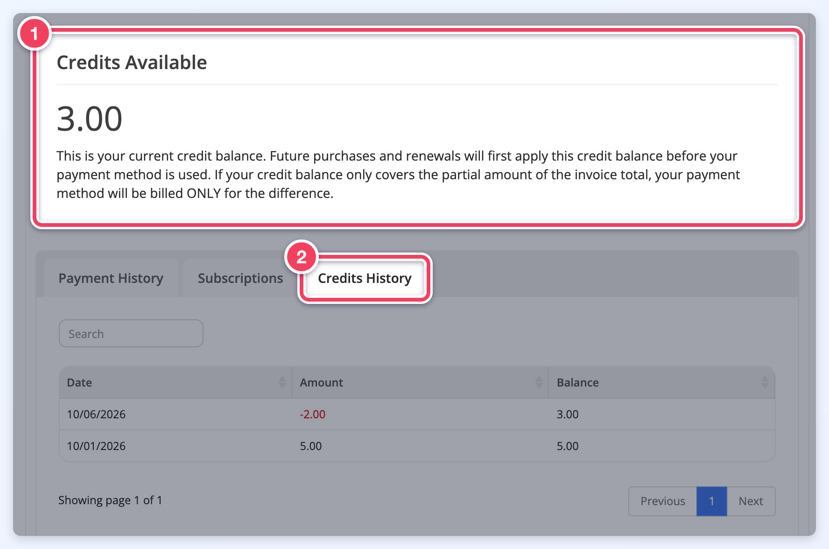Click the 'Showing page 1 of 1' text
Image resolution: width=829 pixels, height=549 pixels.
click(110, 500)
